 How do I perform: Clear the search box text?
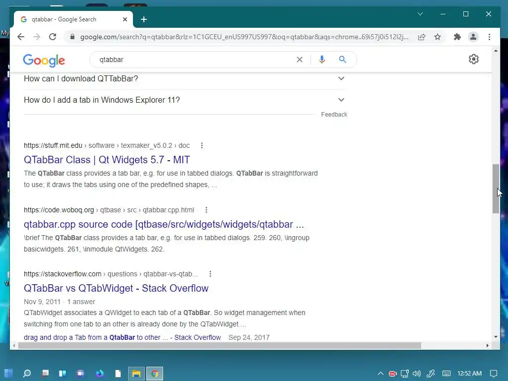click(299, 60)
